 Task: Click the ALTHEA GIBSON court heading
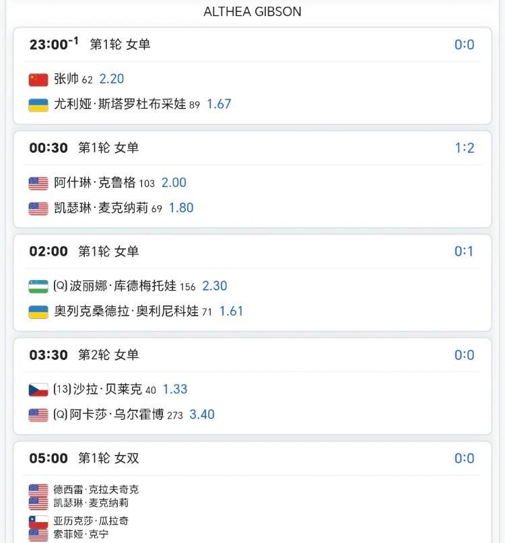pos(252,11)
